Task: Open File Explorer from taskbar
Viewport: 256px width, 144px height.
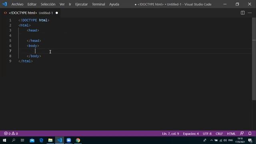Action: pos(50,140)
